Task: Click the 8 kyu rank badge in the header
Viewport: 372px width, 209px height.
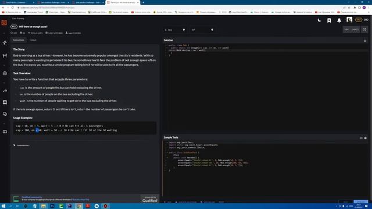Action: pos(359,20)
